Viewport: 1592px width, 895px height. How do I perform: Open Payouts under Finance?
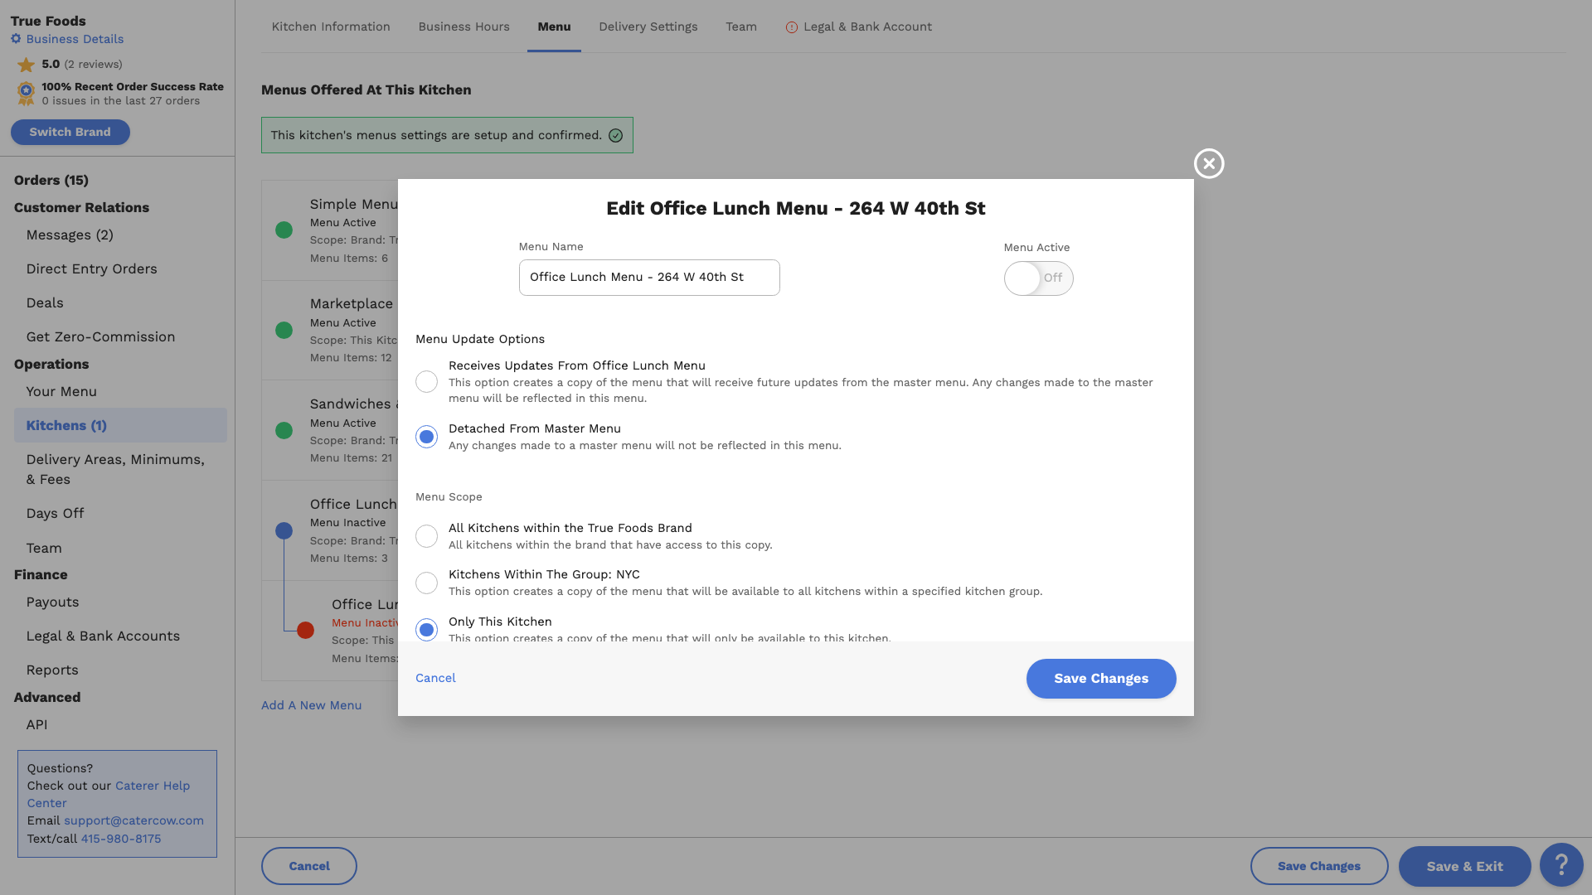[52, 602]
